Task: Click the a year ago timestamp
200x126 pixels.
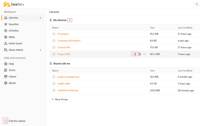Action: pyautogui.click(x=183, y=41)
